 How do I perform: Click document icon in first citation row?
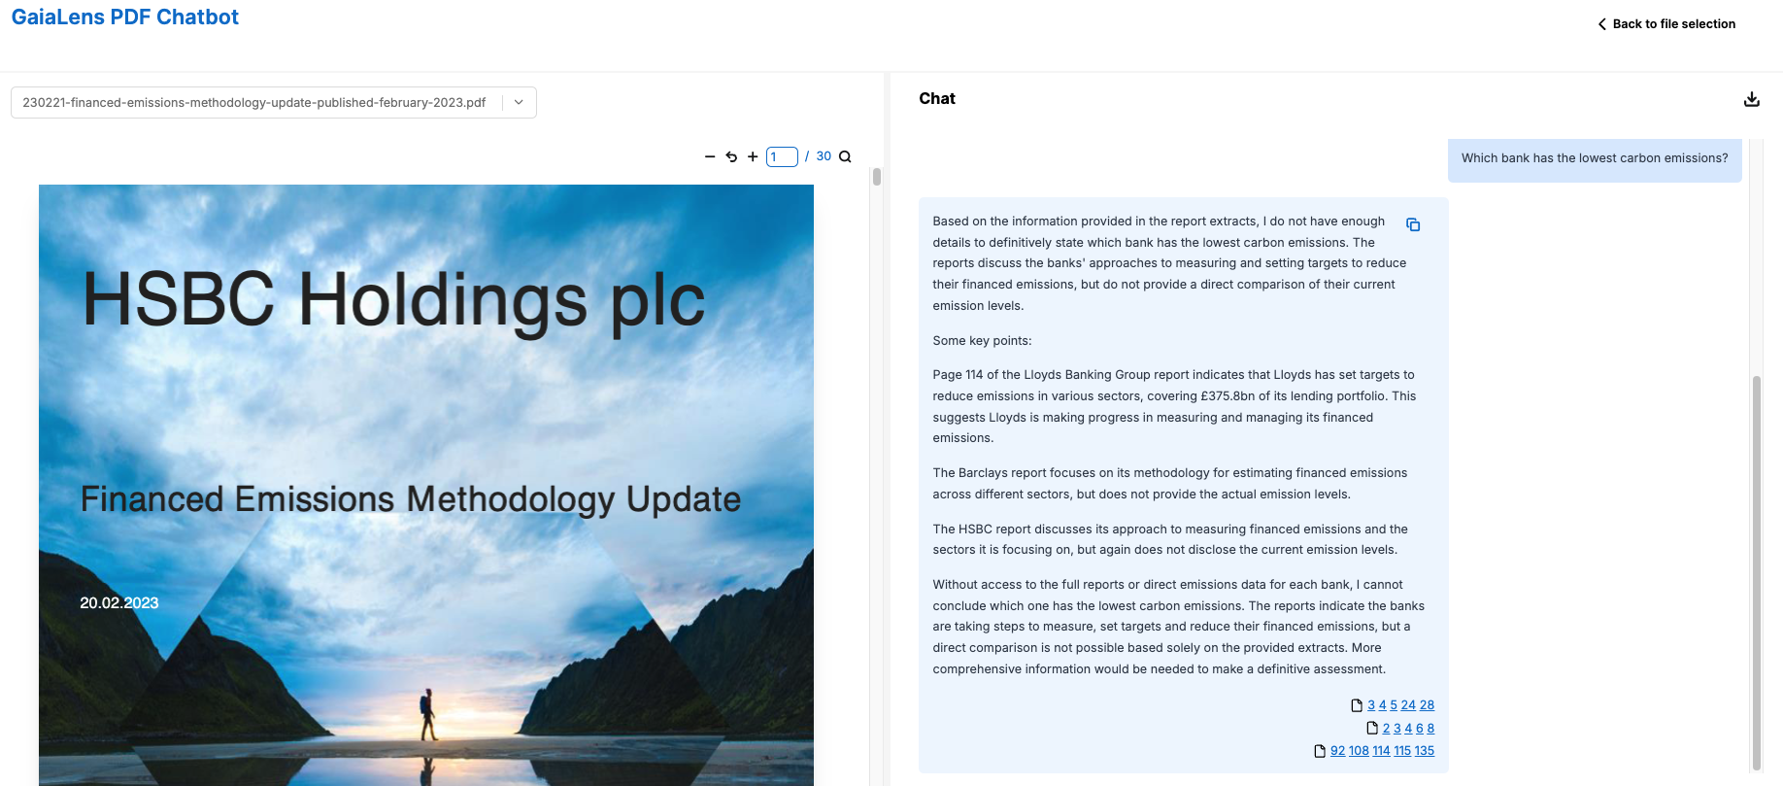point(1357,705)
